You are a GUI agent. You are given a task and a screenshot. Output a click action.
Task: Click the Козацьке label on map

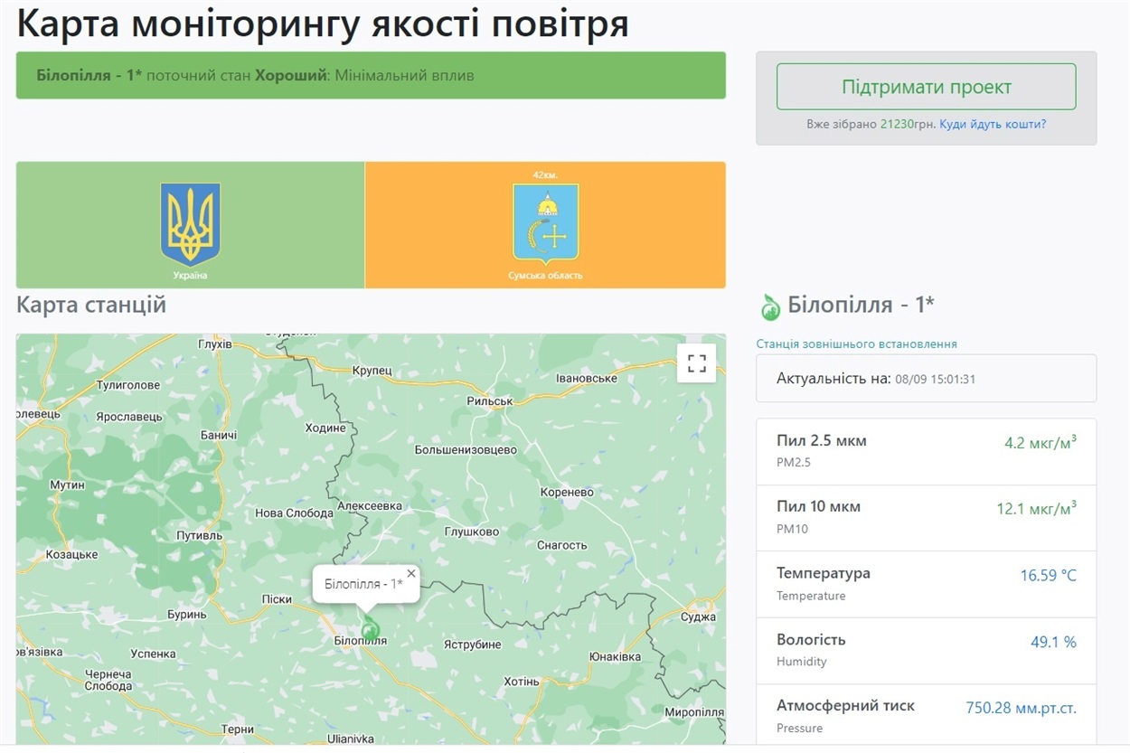click(72, 553)
